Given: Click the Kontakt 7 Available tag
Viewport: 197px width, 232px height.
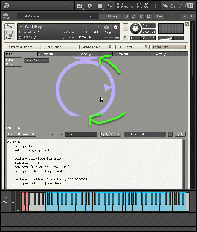Looking at the screenshot, I should coord(173,6).
